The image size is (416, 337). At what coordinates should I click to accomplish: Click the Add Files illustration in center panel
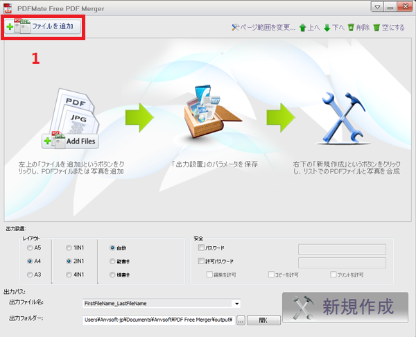pyautogui.click(x=70, y=119)
